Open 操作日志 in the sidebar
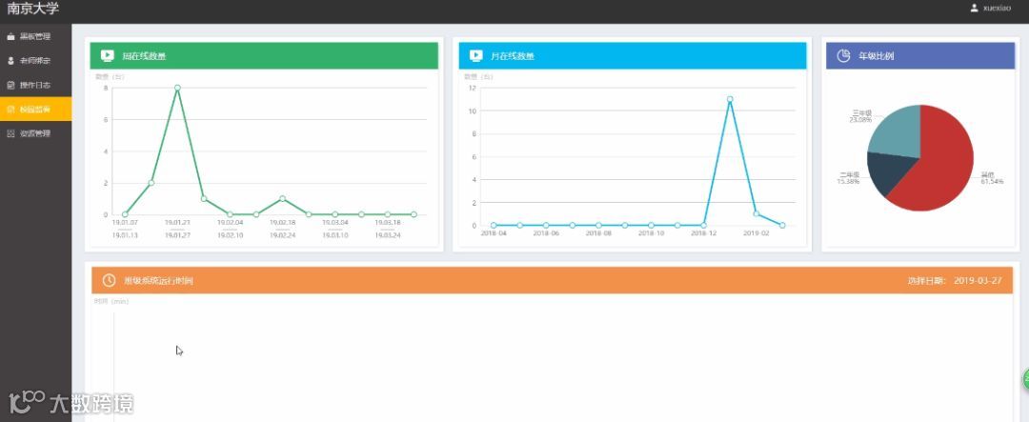The width and height of the screenshot is (1029, 422). (35, 86)
